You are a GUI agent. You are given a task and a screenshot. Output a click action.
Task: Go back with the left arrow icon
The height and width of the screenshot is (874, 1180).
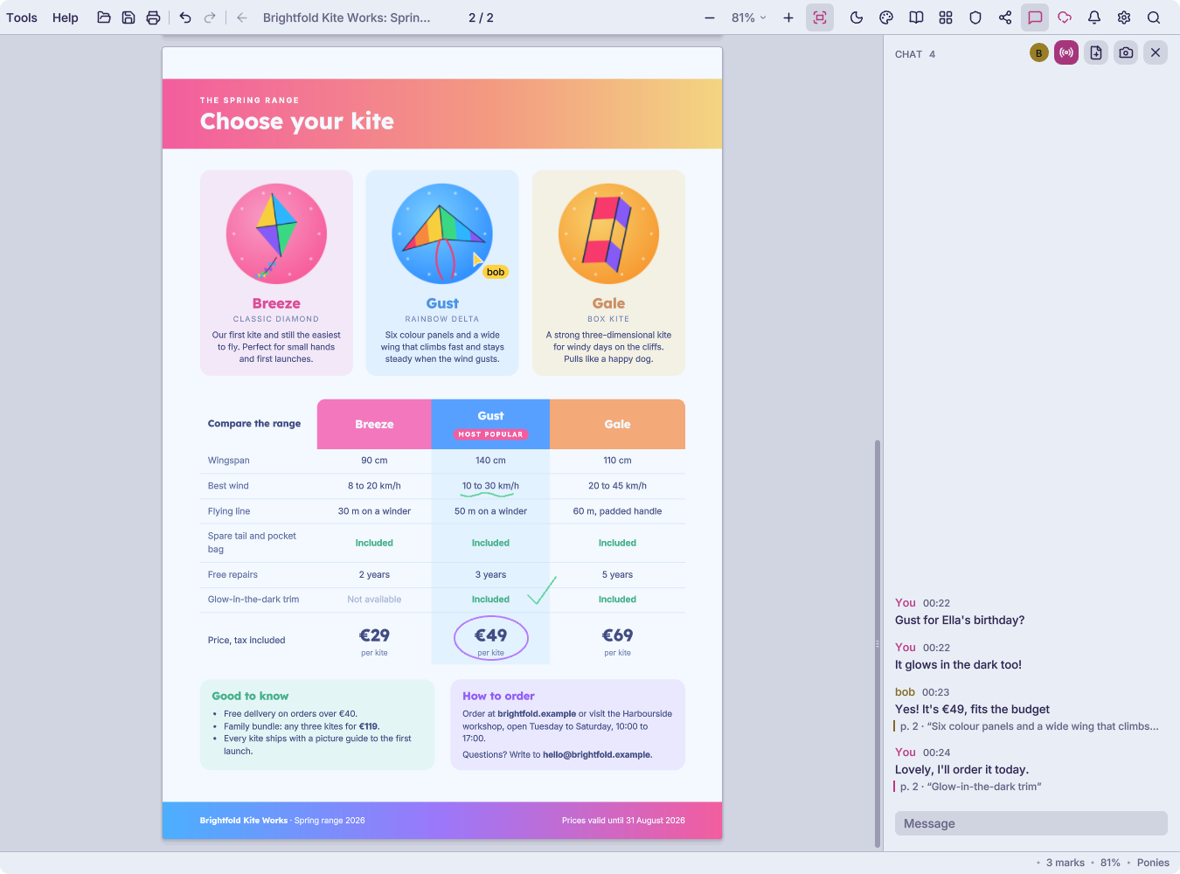(242, 17)
